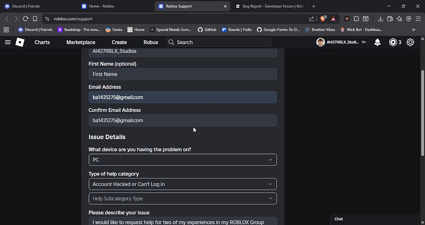The height and width of the screenshot is (225, 425).
Task: Show more bookmarks chevron
Action: pyautogui.click(x=414, y=29)
